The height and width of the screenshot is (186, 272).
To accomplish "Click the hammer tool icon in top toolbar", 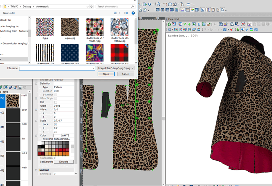I will pyautogui.click(x=182, y=4).
